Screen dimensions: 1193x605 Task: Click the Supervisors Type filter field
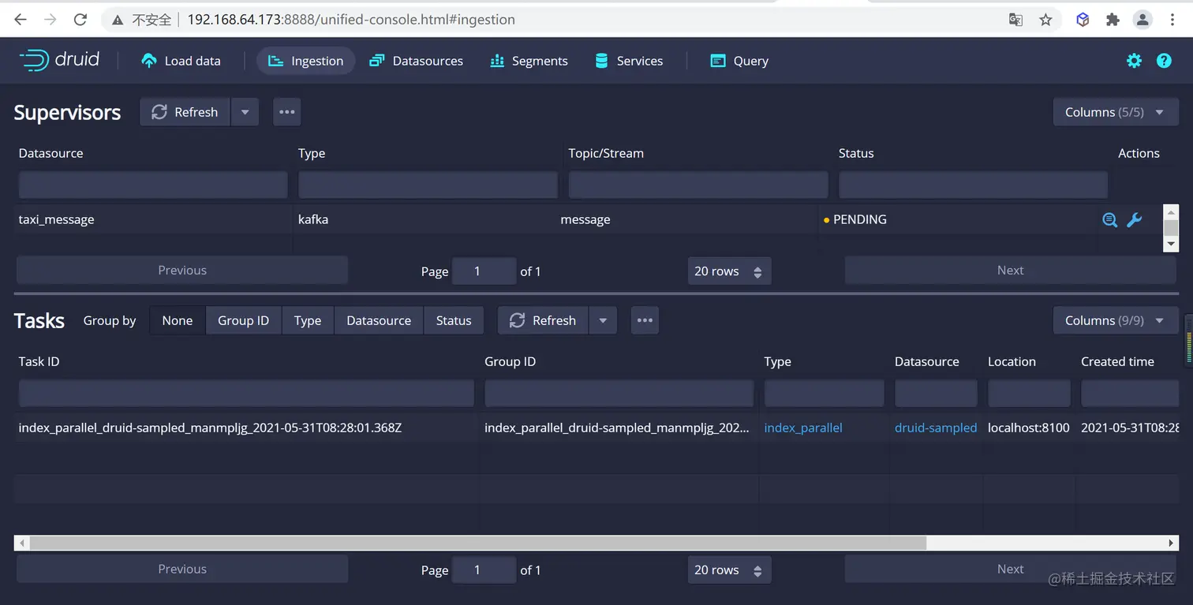pos(428,185)
